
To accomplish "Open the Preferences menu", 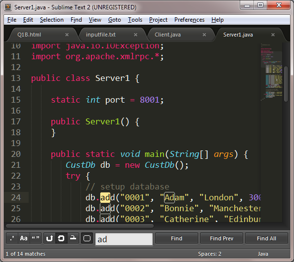I will pyautogui.click(x=189, y=20).
